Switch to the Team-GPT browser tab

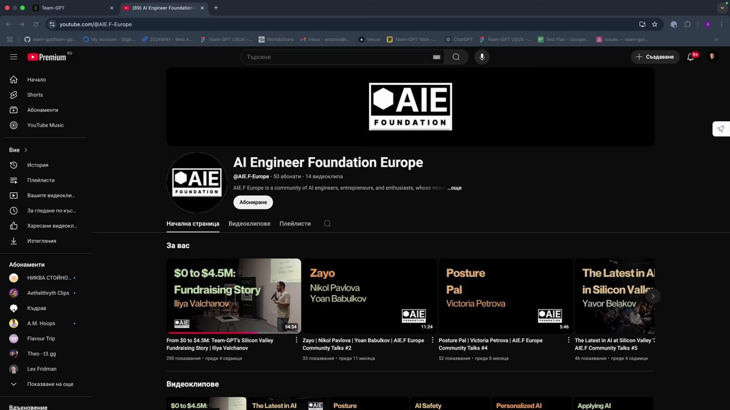(x=74, y=8)
